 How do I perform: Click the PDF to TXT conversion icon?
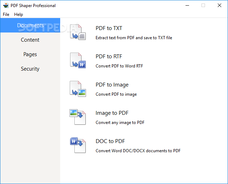(x=78, y=32)
